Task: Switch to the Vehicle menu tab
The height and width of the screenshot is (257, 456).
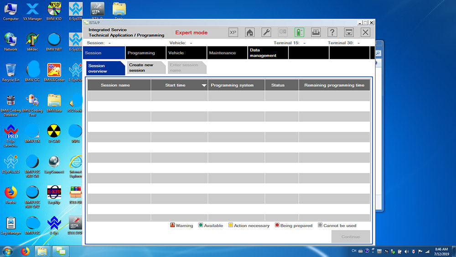Action: (176, 53)
